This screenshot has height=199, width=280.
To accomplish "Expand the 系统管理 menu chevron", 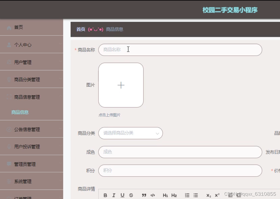I will (60, 181).
